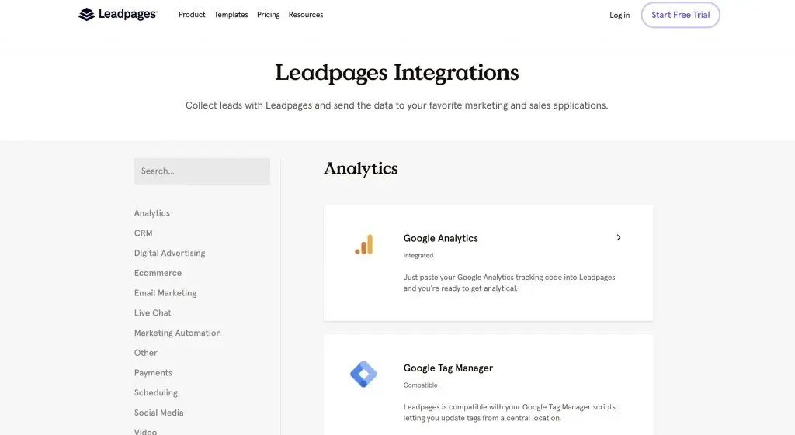Open the Resources menu

306,15
